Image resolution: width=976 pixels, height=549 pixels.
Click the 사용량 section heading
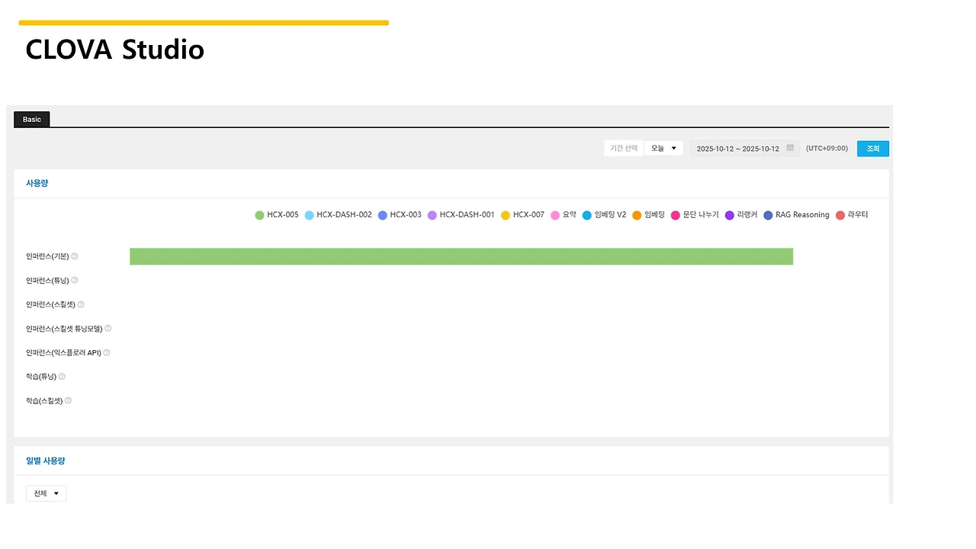37,184
